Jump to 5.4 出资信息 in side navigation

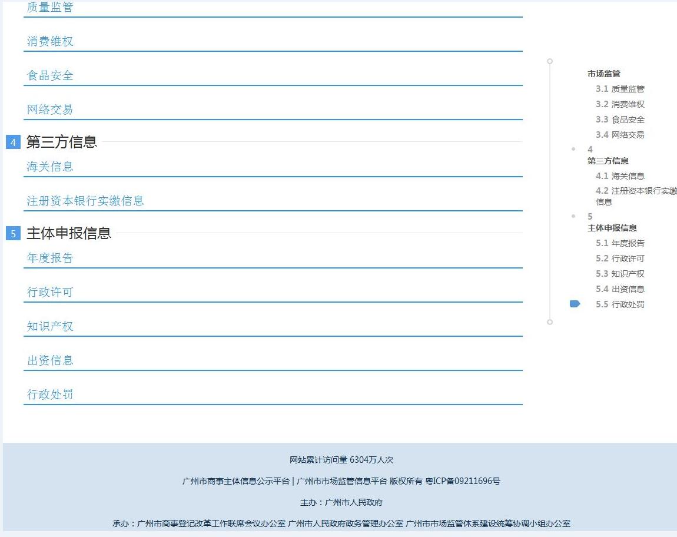coord(620,289)
